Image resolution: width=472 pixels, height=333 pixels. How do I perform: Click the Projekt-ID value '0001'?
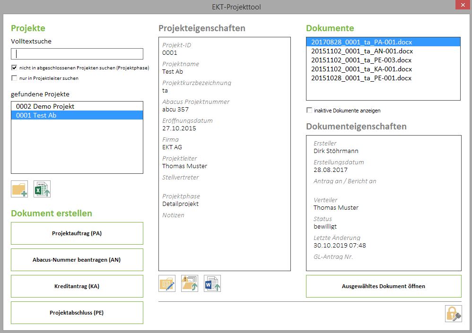pos(170,53)
